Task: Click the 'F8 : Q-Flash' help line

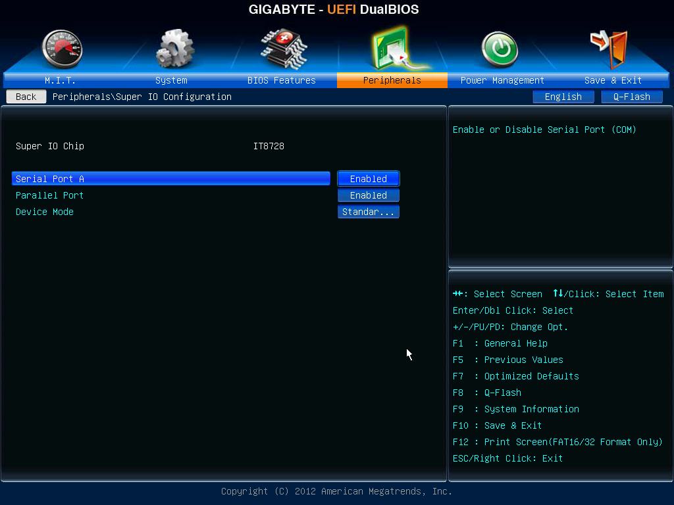Action: (486, 393)
